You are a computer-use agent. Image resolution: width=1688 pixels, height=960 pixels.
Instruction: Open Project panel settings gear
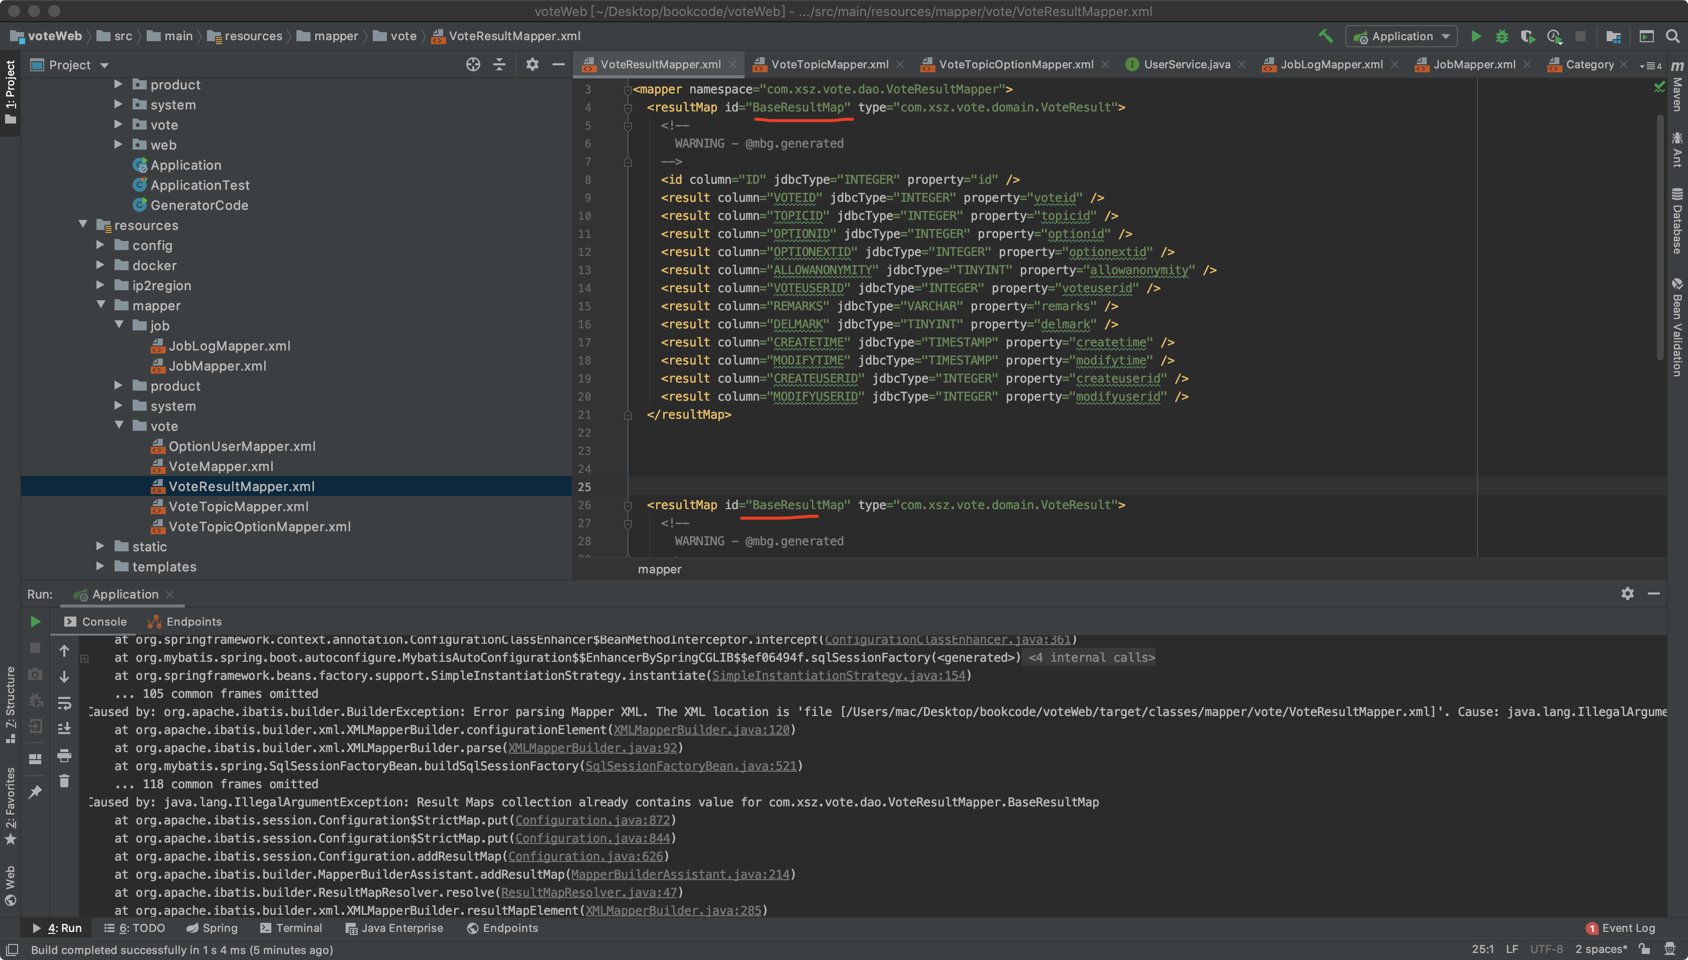pyautogui.click(x=532, y=65)
